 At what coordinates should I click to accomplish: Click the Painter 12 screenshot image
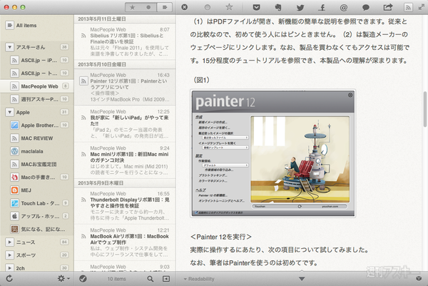(x=273, y=153)
